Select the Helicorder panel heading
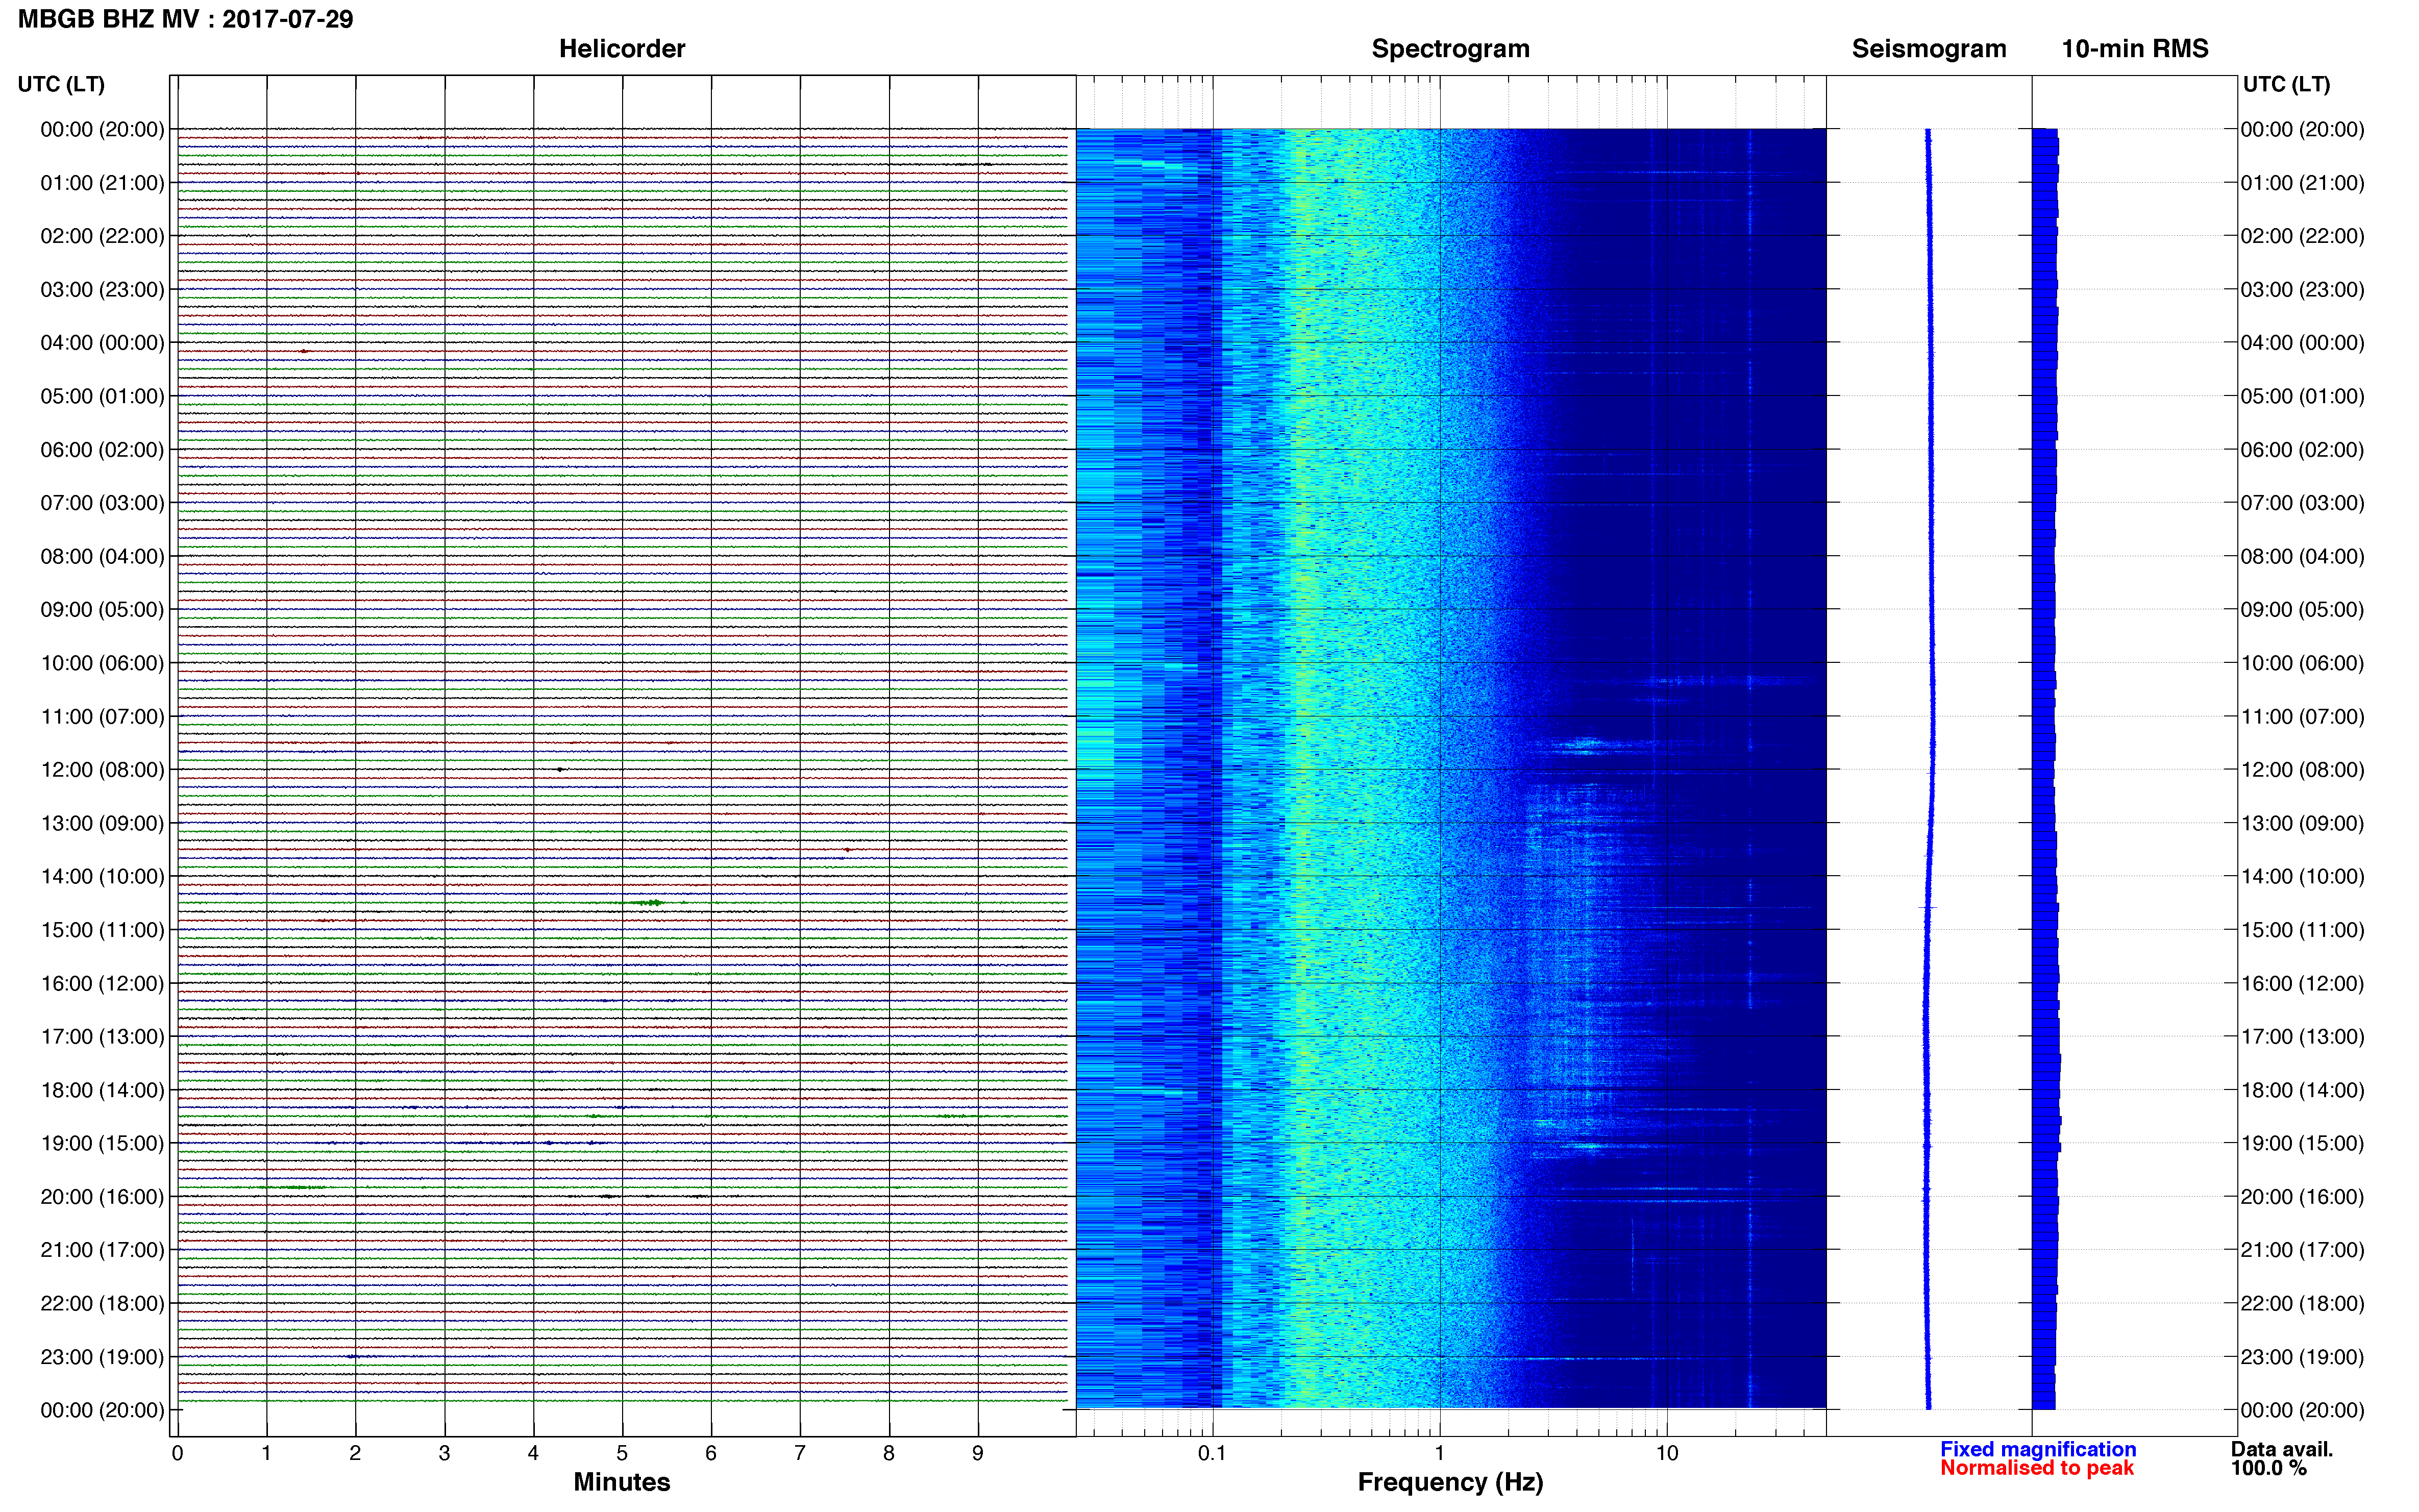The width and height of the screenshot is (2419, 1512). tap(621, 48)
